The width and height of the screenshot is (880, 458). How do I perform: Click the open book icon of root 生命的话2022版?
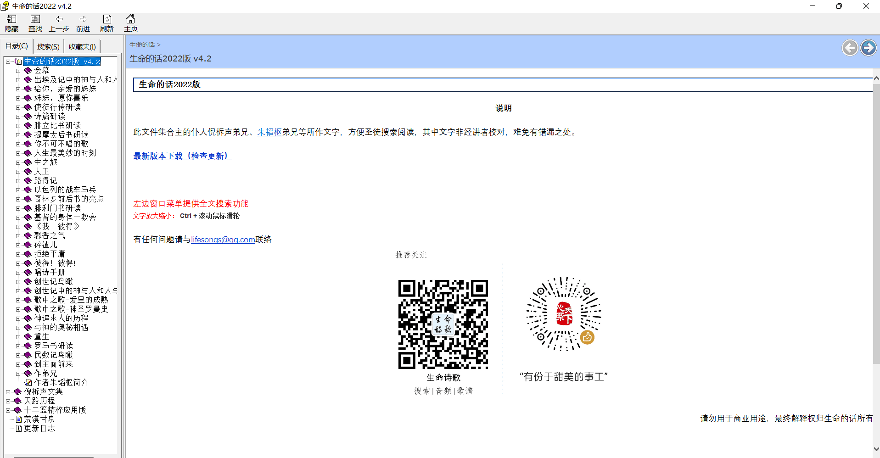click(x=18, y=61)
